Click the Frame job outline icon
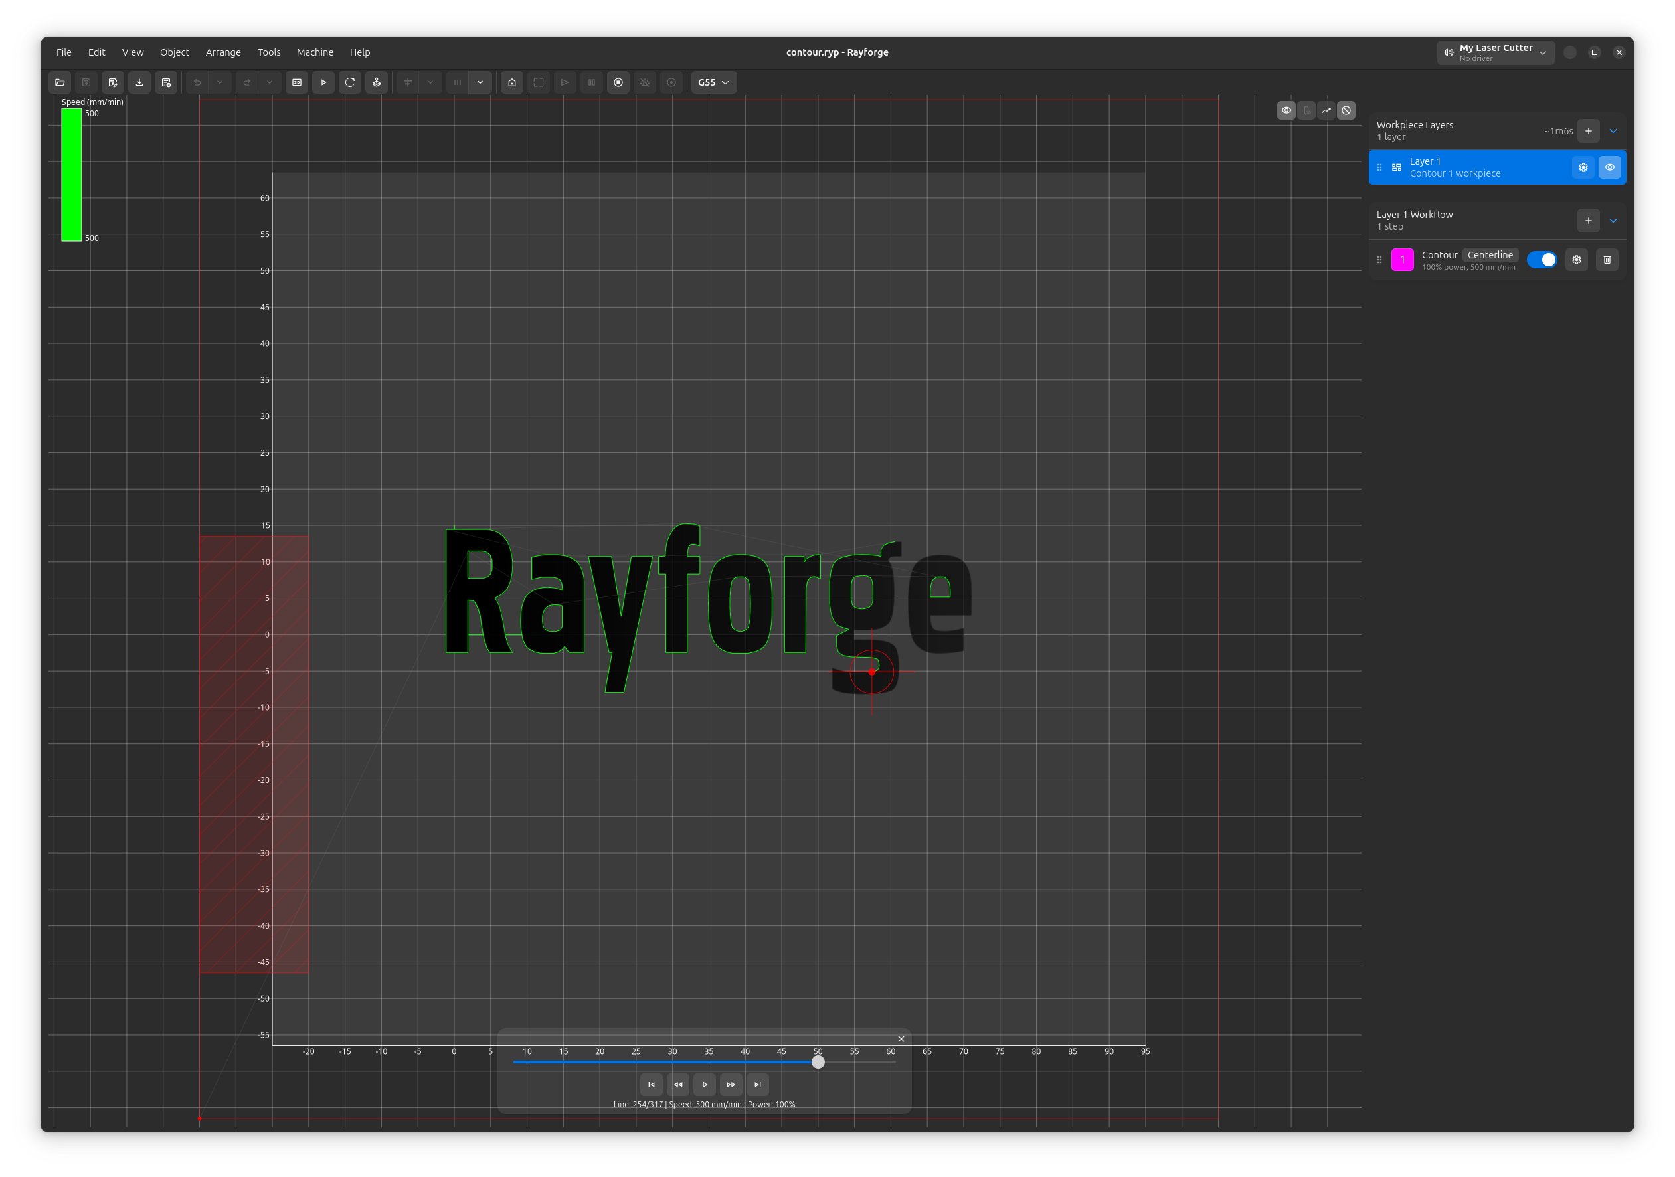 pyautogui.click(x=539, y=82)
